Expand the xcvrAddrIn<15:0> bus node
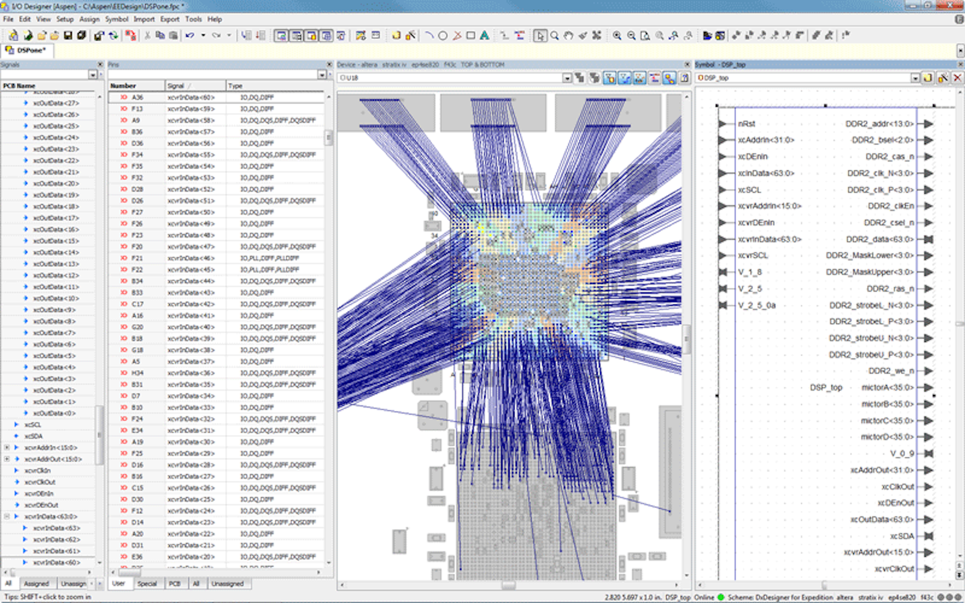The width and height of the screenshot is (965, 603). tap(7, 447)
